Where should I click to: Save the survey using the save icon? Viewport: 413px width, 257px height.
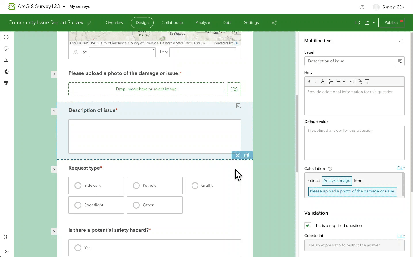pos(367,22)
